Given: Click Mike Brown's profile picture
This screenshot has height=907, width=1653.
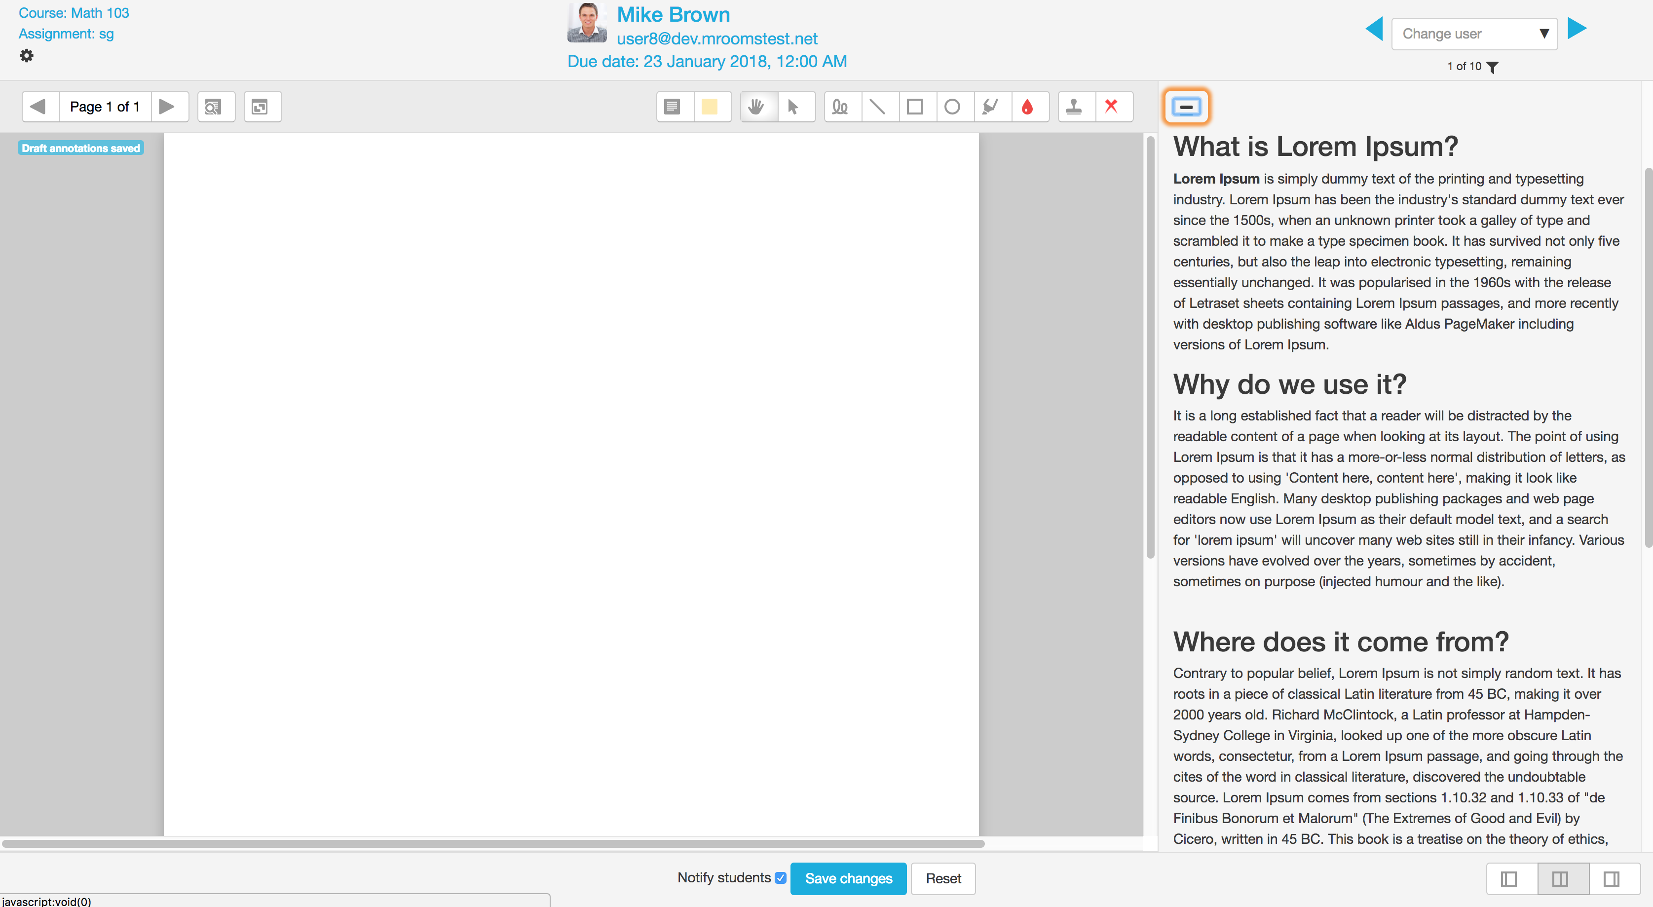Looking at the screenshot, I should coord(587,23).
